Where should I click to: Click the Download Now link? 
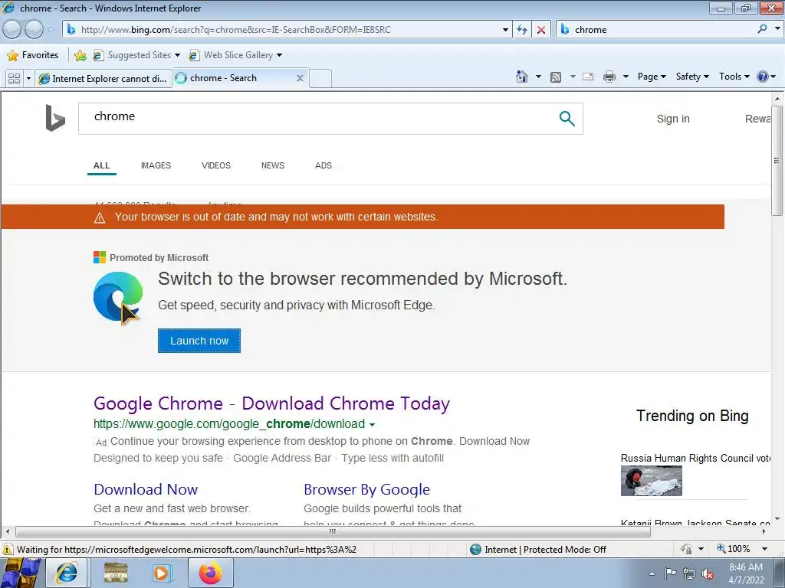click(x=146, y=489)
